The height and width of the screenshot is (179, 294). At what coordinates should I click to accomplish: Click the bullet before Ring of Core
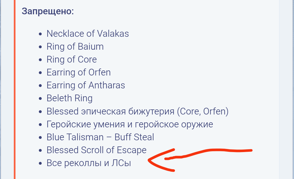click(41, 60)
